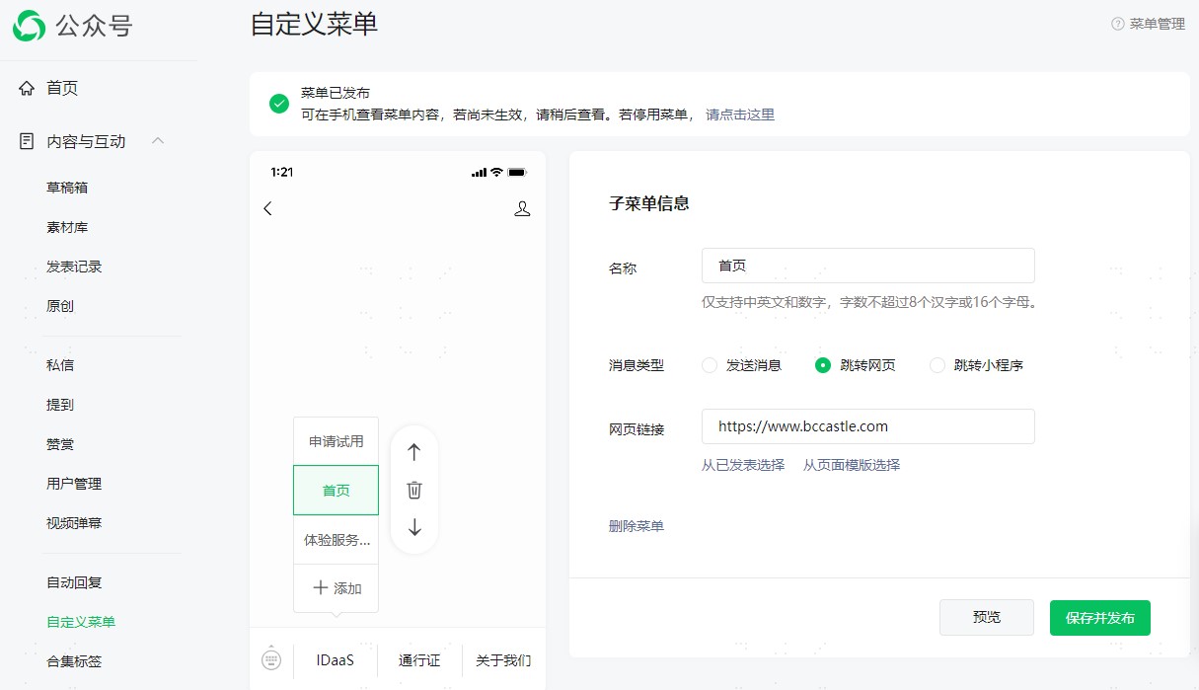This screenshot has height=690, width=1199.
Task: Select the 跳转网页 radio option
Action: 823,365
